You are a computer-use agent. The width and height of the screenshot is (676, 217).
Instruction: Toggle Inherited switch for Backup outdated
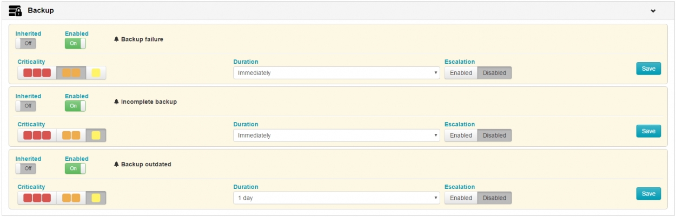tap(26, 169)
